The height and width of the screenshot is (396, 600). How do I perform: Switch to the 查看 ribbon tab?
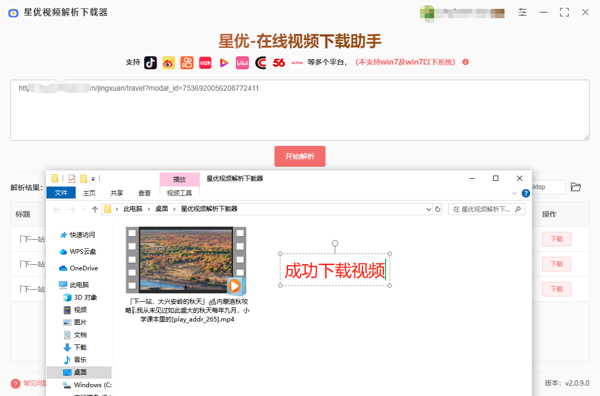coord(144,193)
